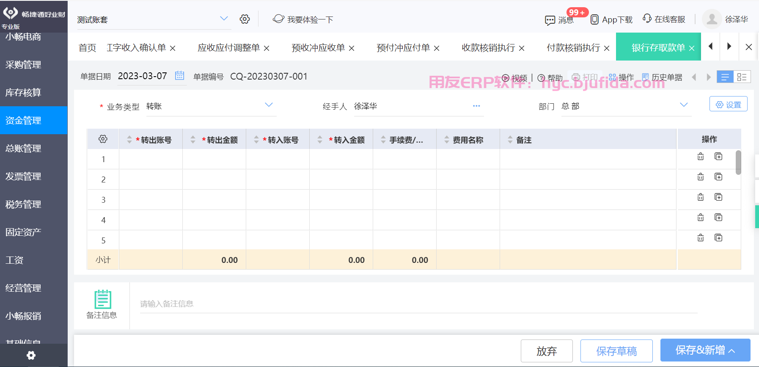
Task: Switch to card layout view
Action: click(x=742, y=77)
